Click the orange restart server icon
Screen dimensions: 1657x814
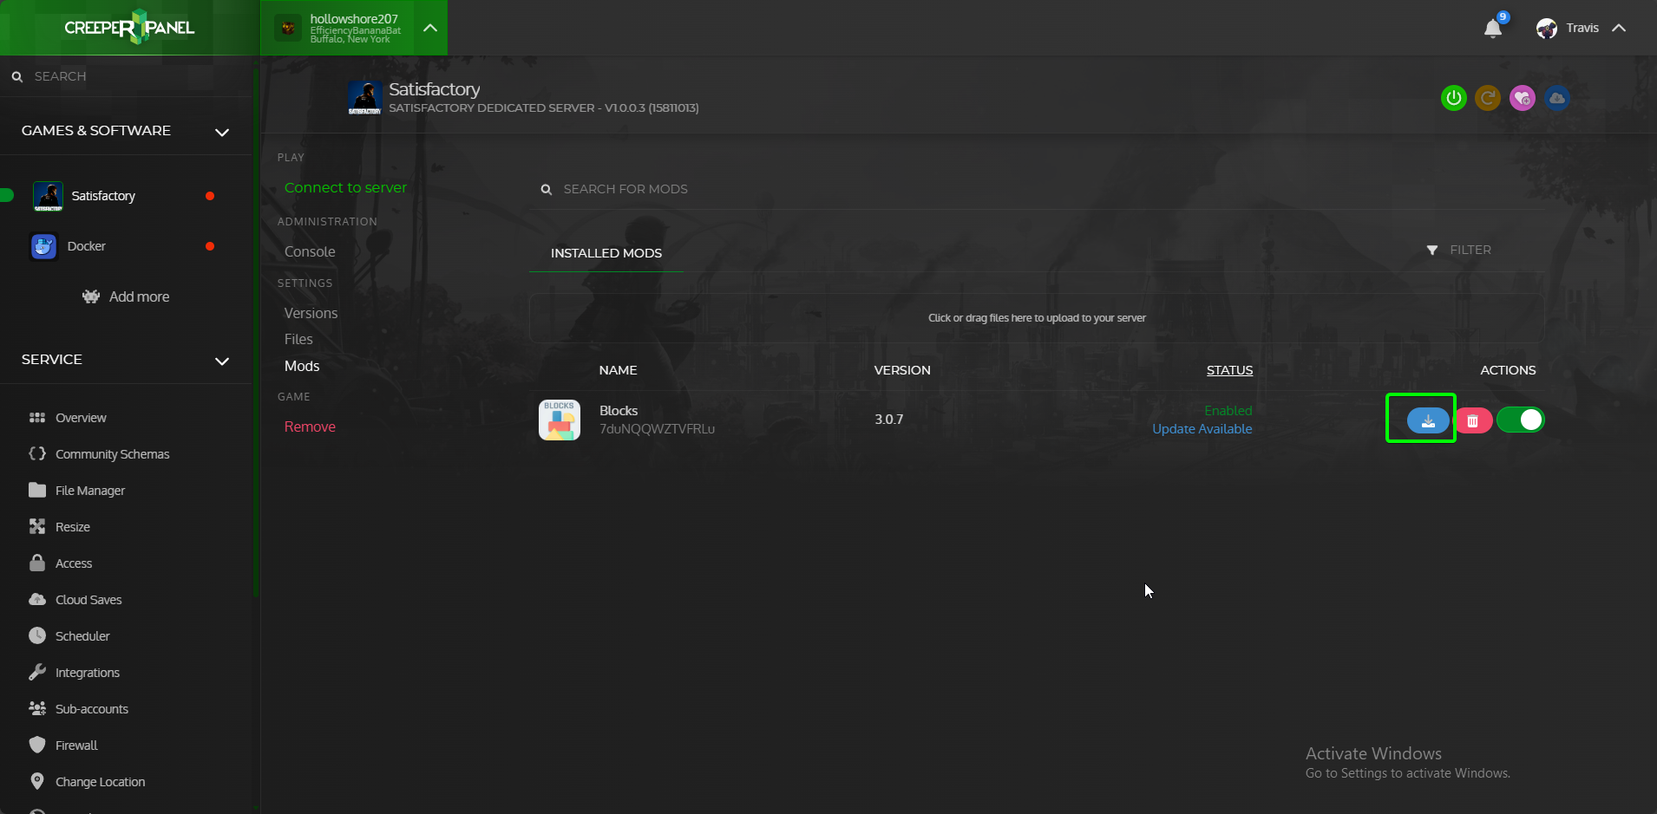1488,98
